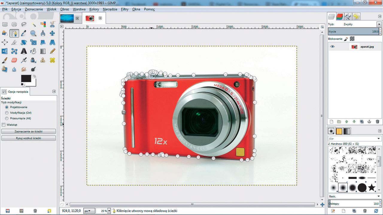Adjust the Krycie opacity slider
This screenshot has width=383, height=215.
point(354,31)
